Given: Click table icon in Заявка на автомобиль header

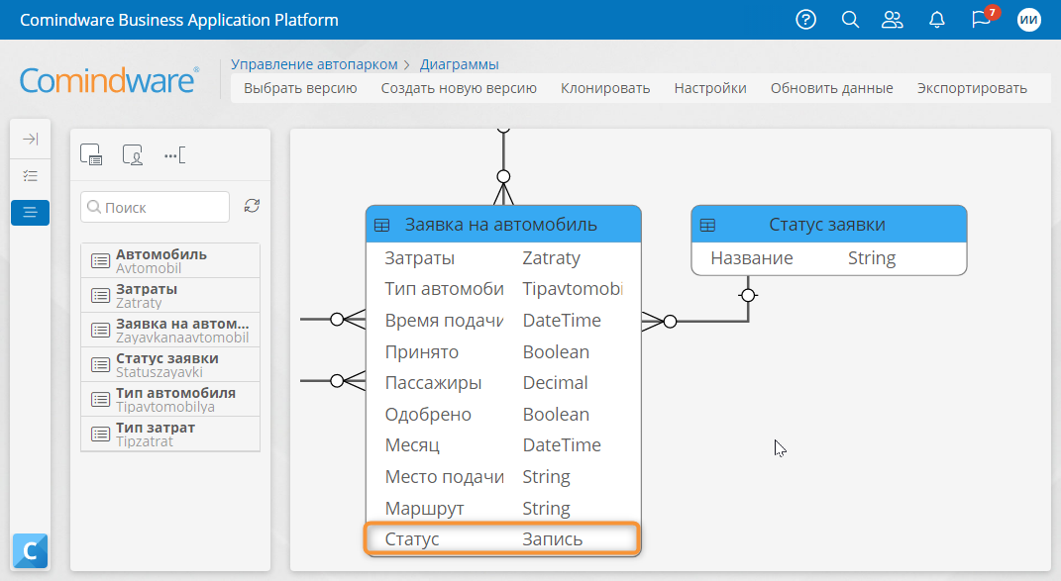Looking at the screenshot, I should pyautogui.click(x=382, y=226).
